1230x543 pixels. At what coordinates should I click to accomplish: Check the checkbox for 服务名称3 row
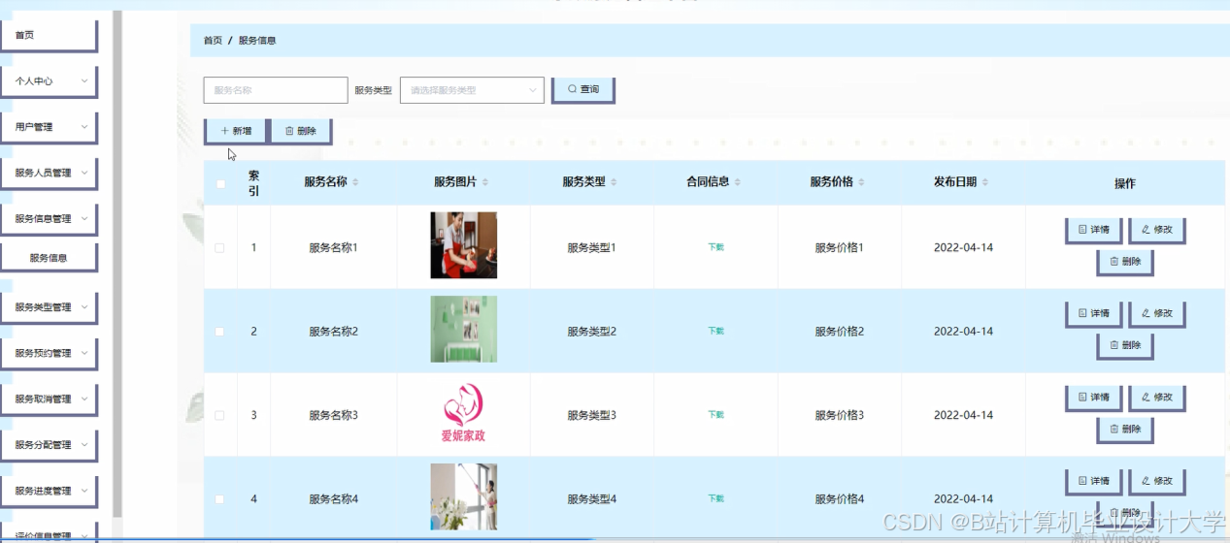(219, 415)
